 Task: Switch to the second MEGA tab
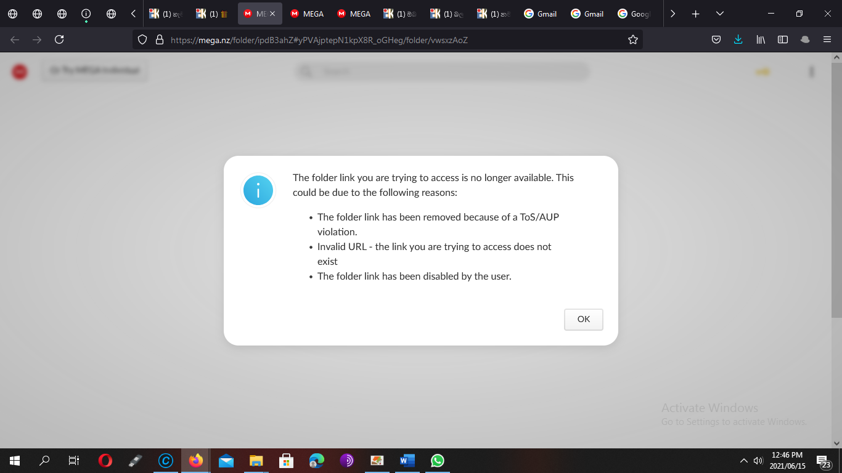306,14
